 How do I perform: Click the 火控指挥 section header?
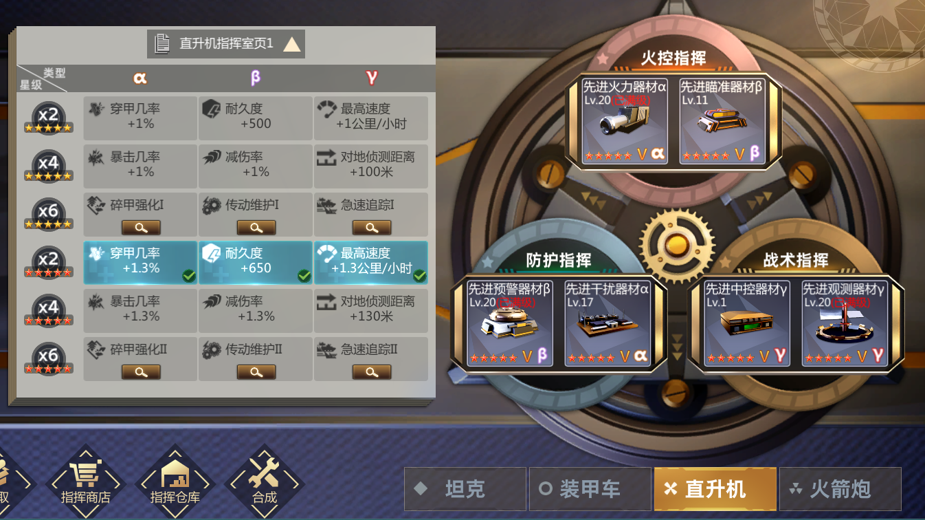pos(673,58)
